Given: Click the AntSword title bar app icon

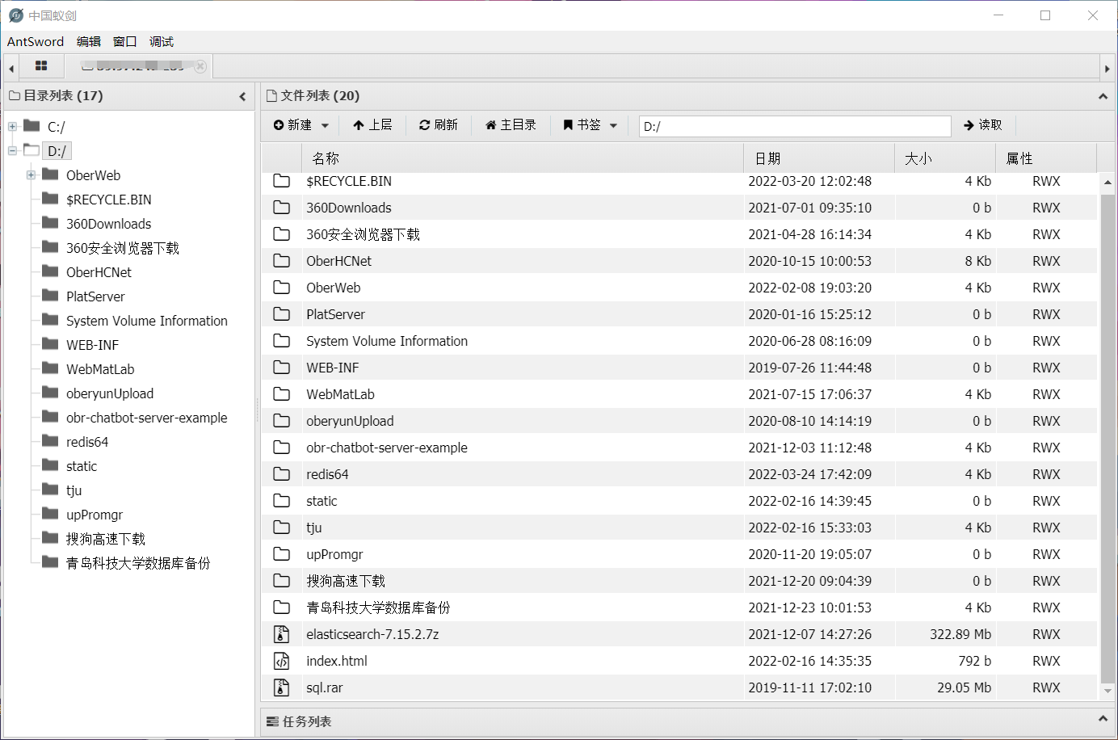Looking at the screenshot, I should pyautogui.click(x=15, y=15).
